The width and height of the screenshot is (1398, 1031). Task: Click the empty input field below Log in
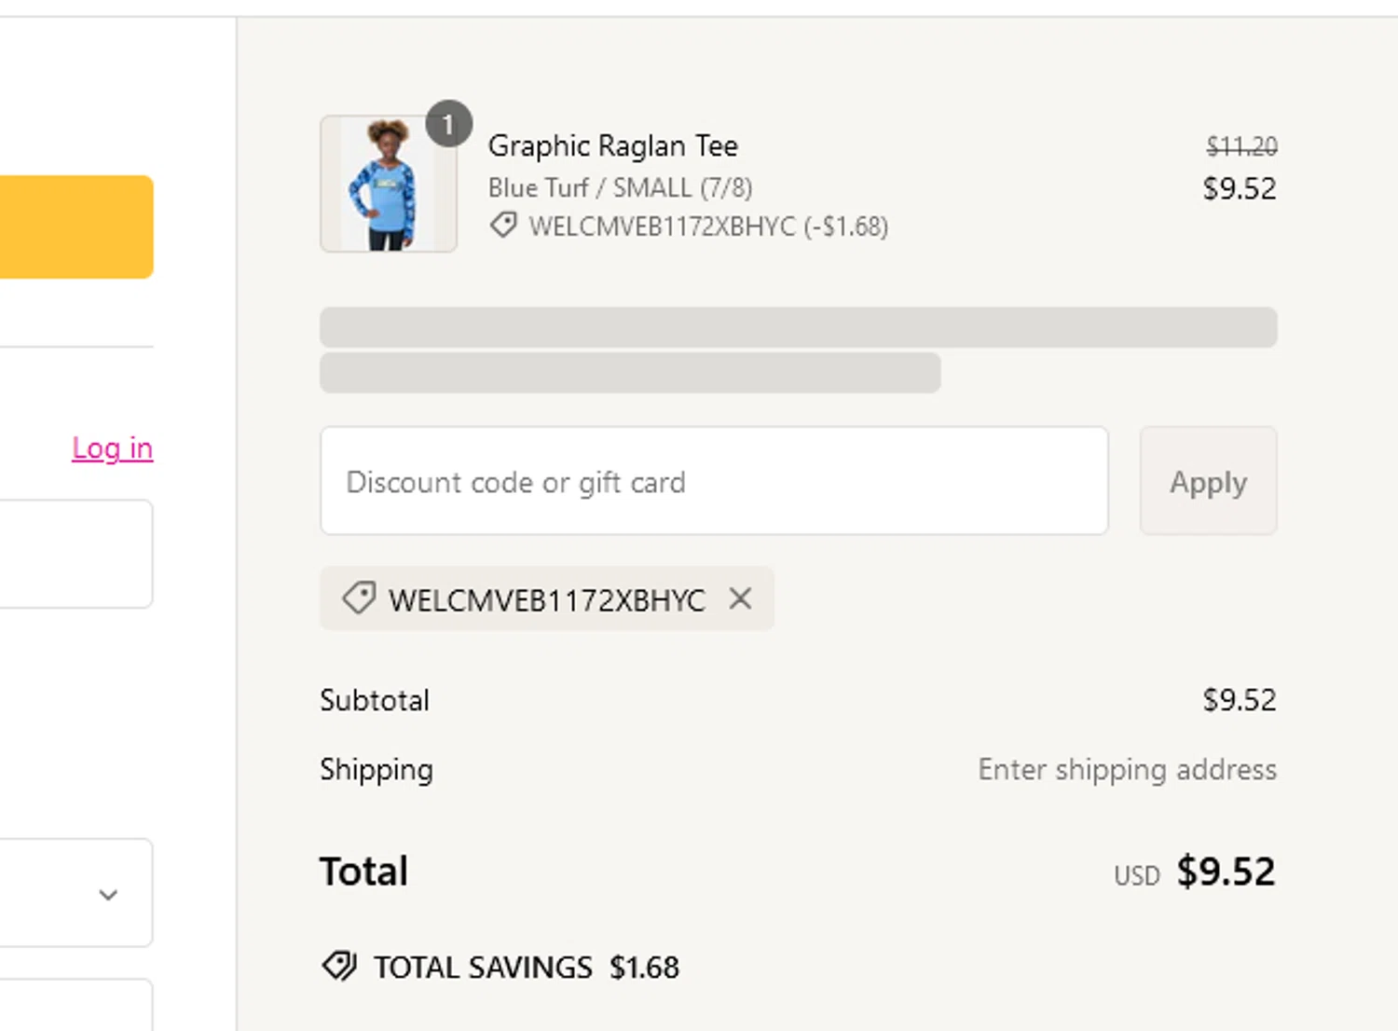point(75,554)
